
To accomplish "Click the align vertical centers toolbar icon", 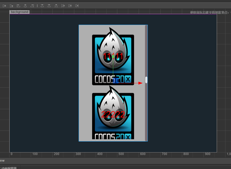I will point(4,6).
